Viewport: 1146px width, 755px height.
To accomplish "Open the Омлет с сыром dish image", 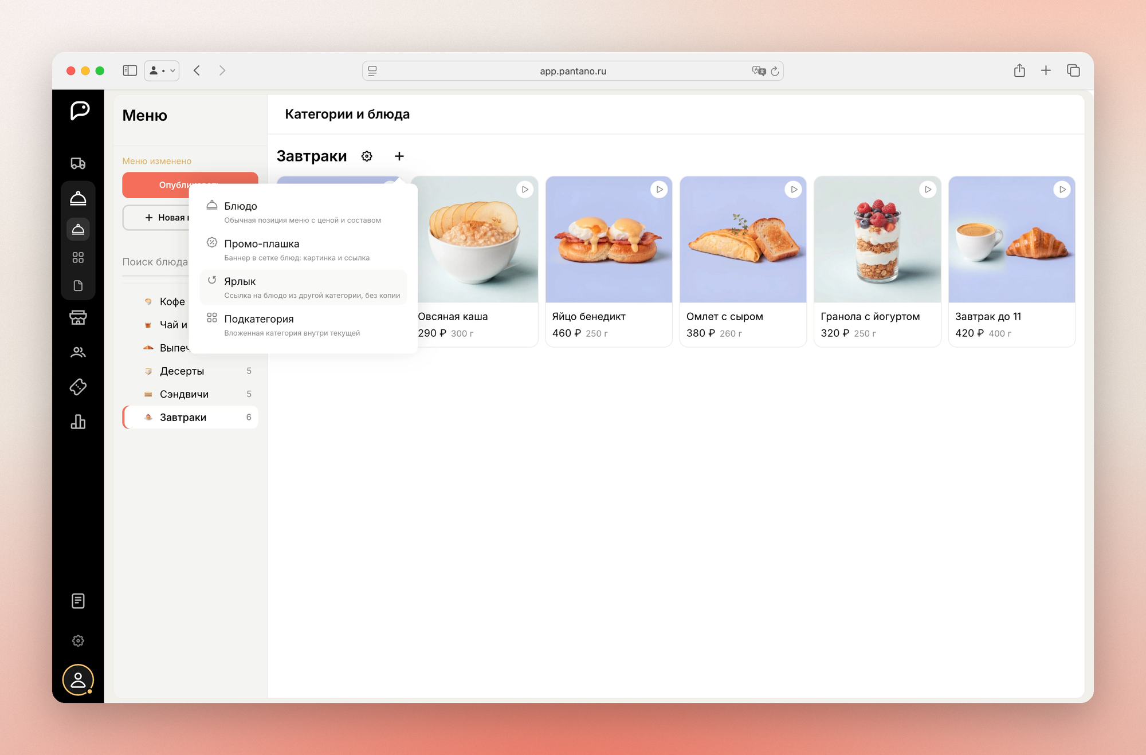I will [743, 239].
